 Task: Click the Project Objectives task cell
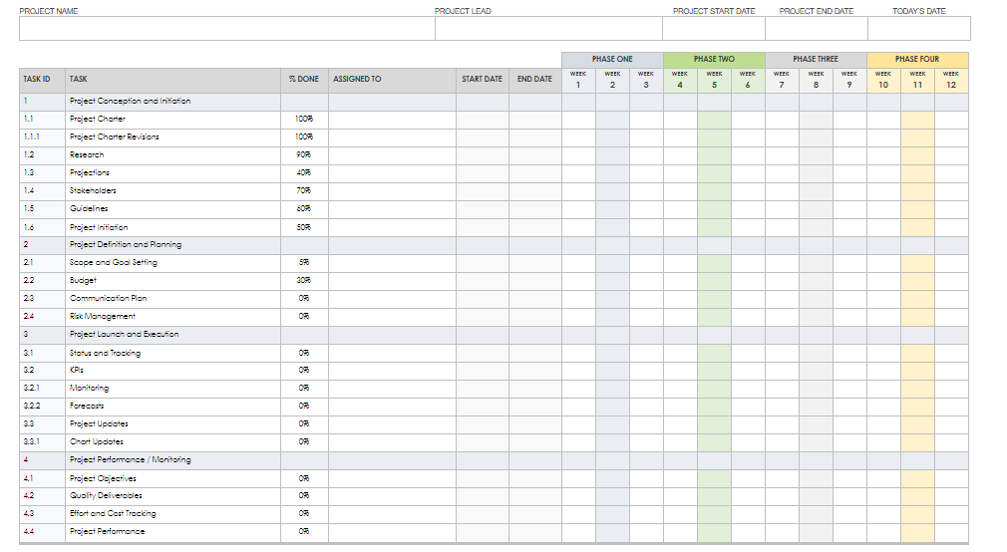[x=172, y=479]
